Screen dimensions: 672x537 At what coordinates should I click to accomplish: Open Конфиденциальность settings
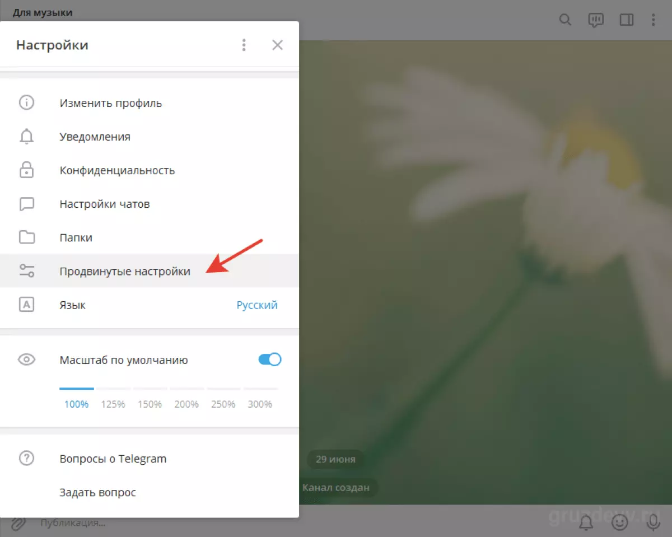click(150, 170)
